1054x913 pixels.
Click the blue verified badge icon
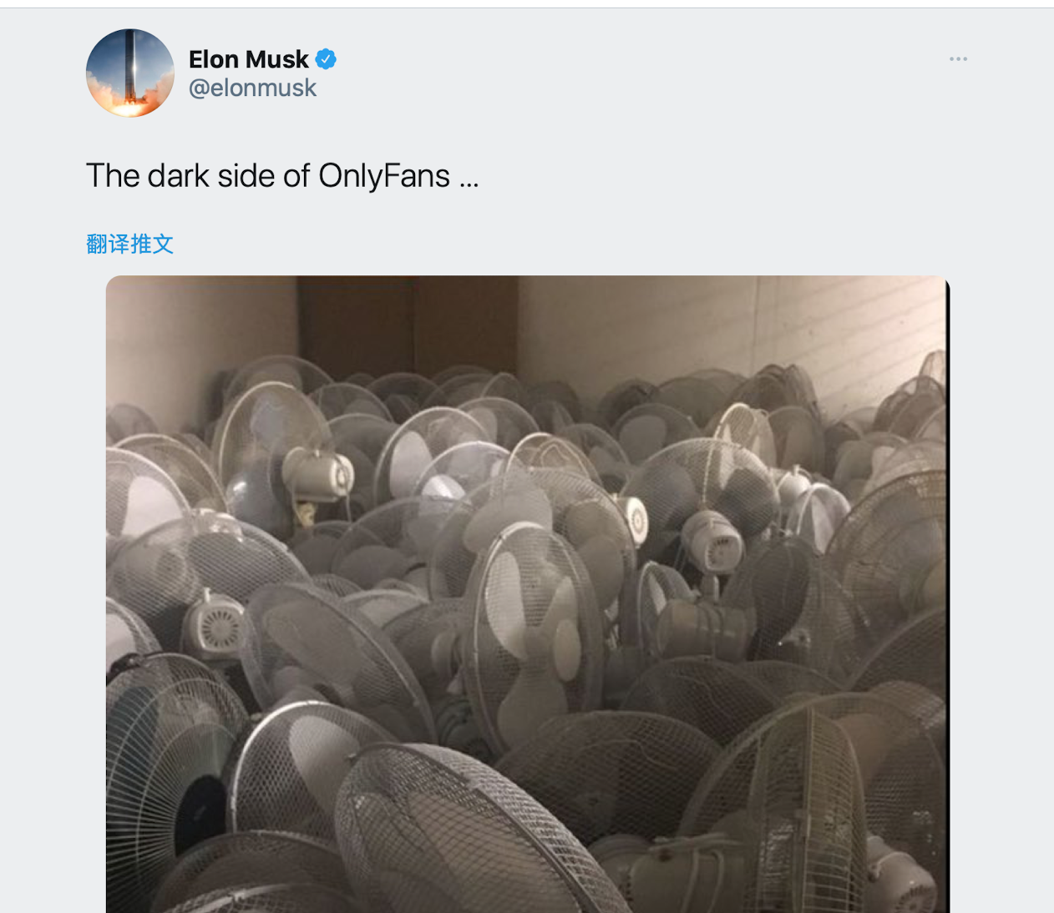tap(326, 59)
